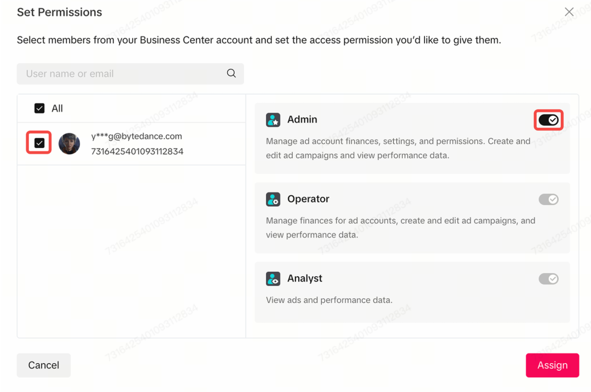Click the member ID 7316425401093112834
Screen dimensions: 591x392
[x=137, y=151]
